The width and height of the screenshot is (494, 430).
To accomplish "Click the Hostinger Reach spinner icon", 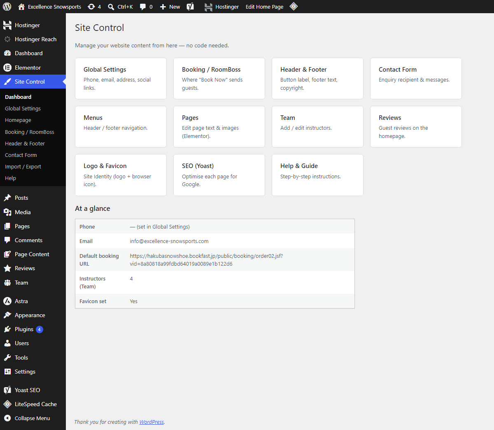I will click(x=7, y=39).
